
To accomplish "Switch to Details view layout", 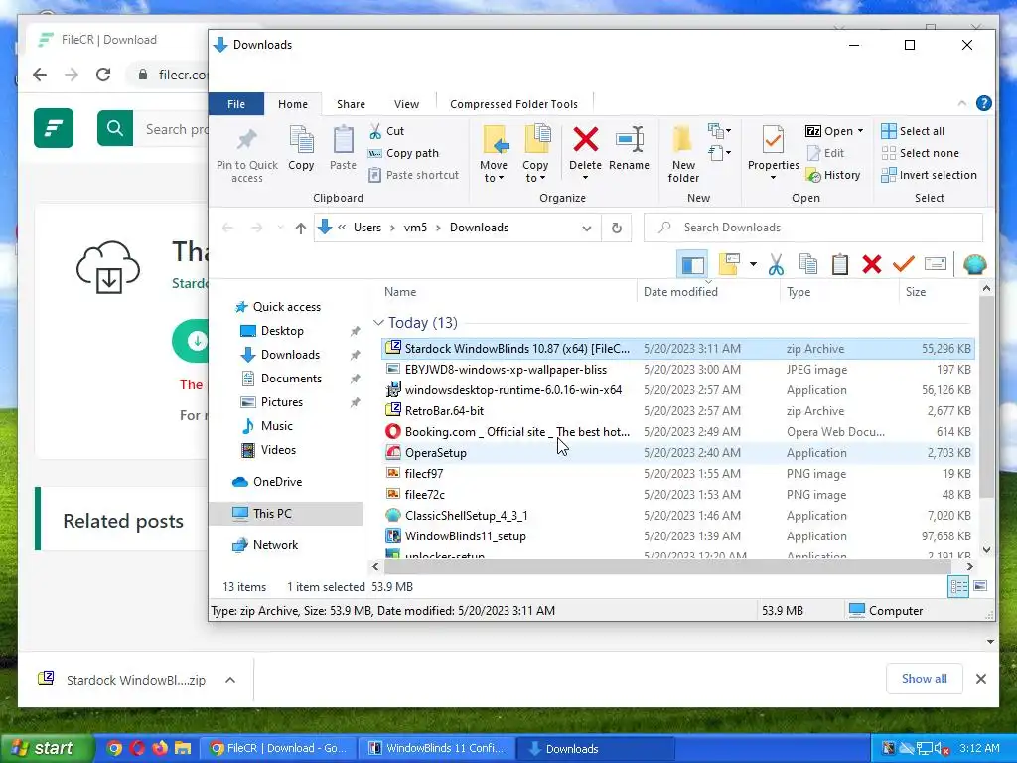I will pyautogui.click(x=958, y=587).
